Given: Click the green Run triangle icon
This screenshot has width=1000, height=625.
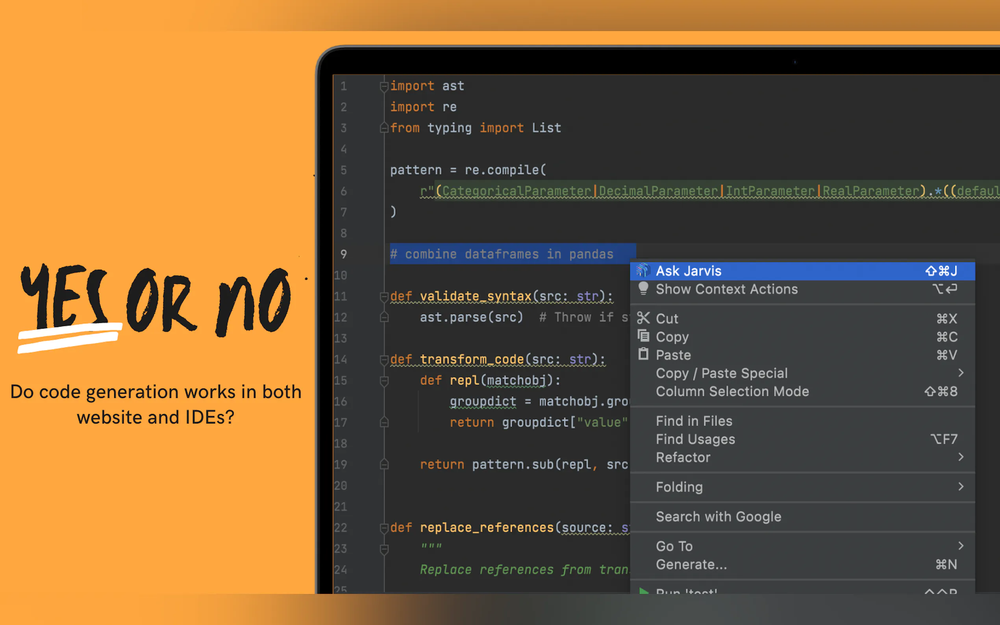Looking at the screenshot, I should click(644, 591).
